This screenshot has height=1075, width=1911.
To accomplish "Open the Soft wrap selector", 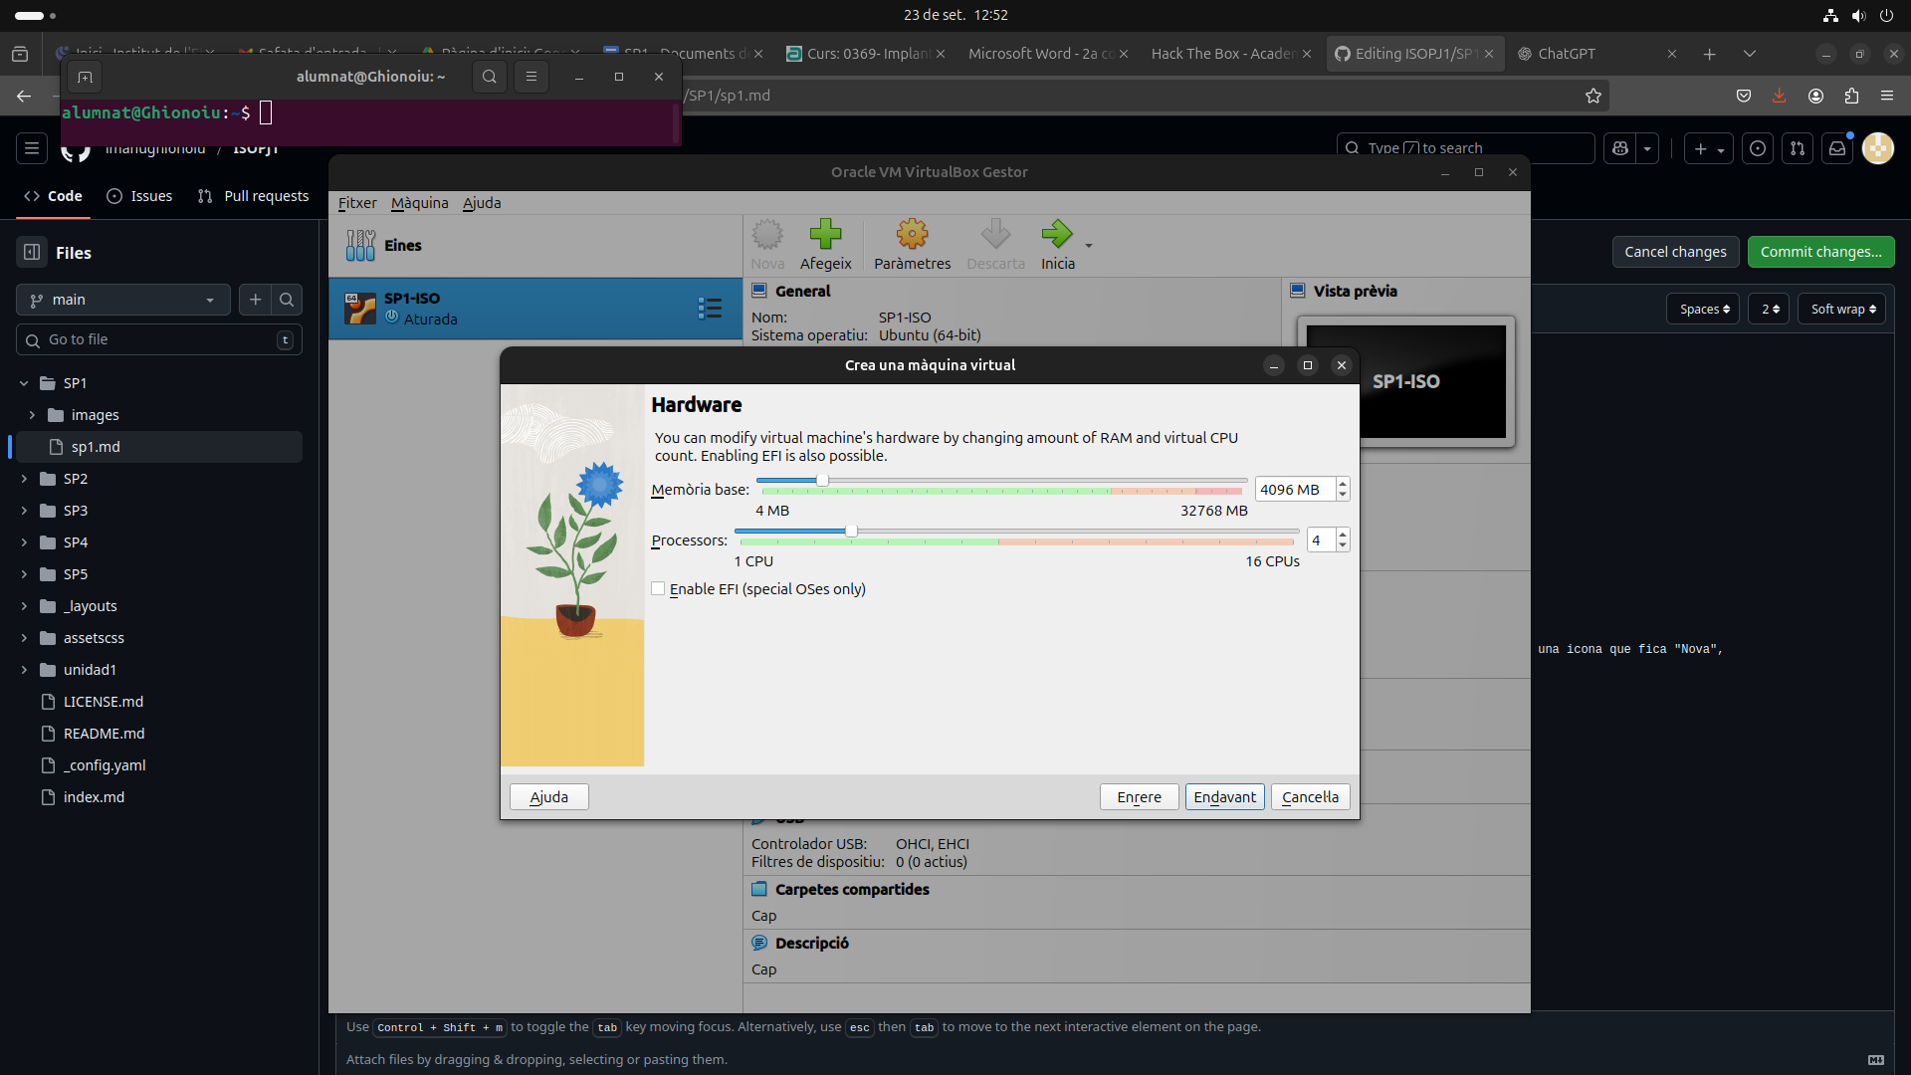I will click(1842, 310).
